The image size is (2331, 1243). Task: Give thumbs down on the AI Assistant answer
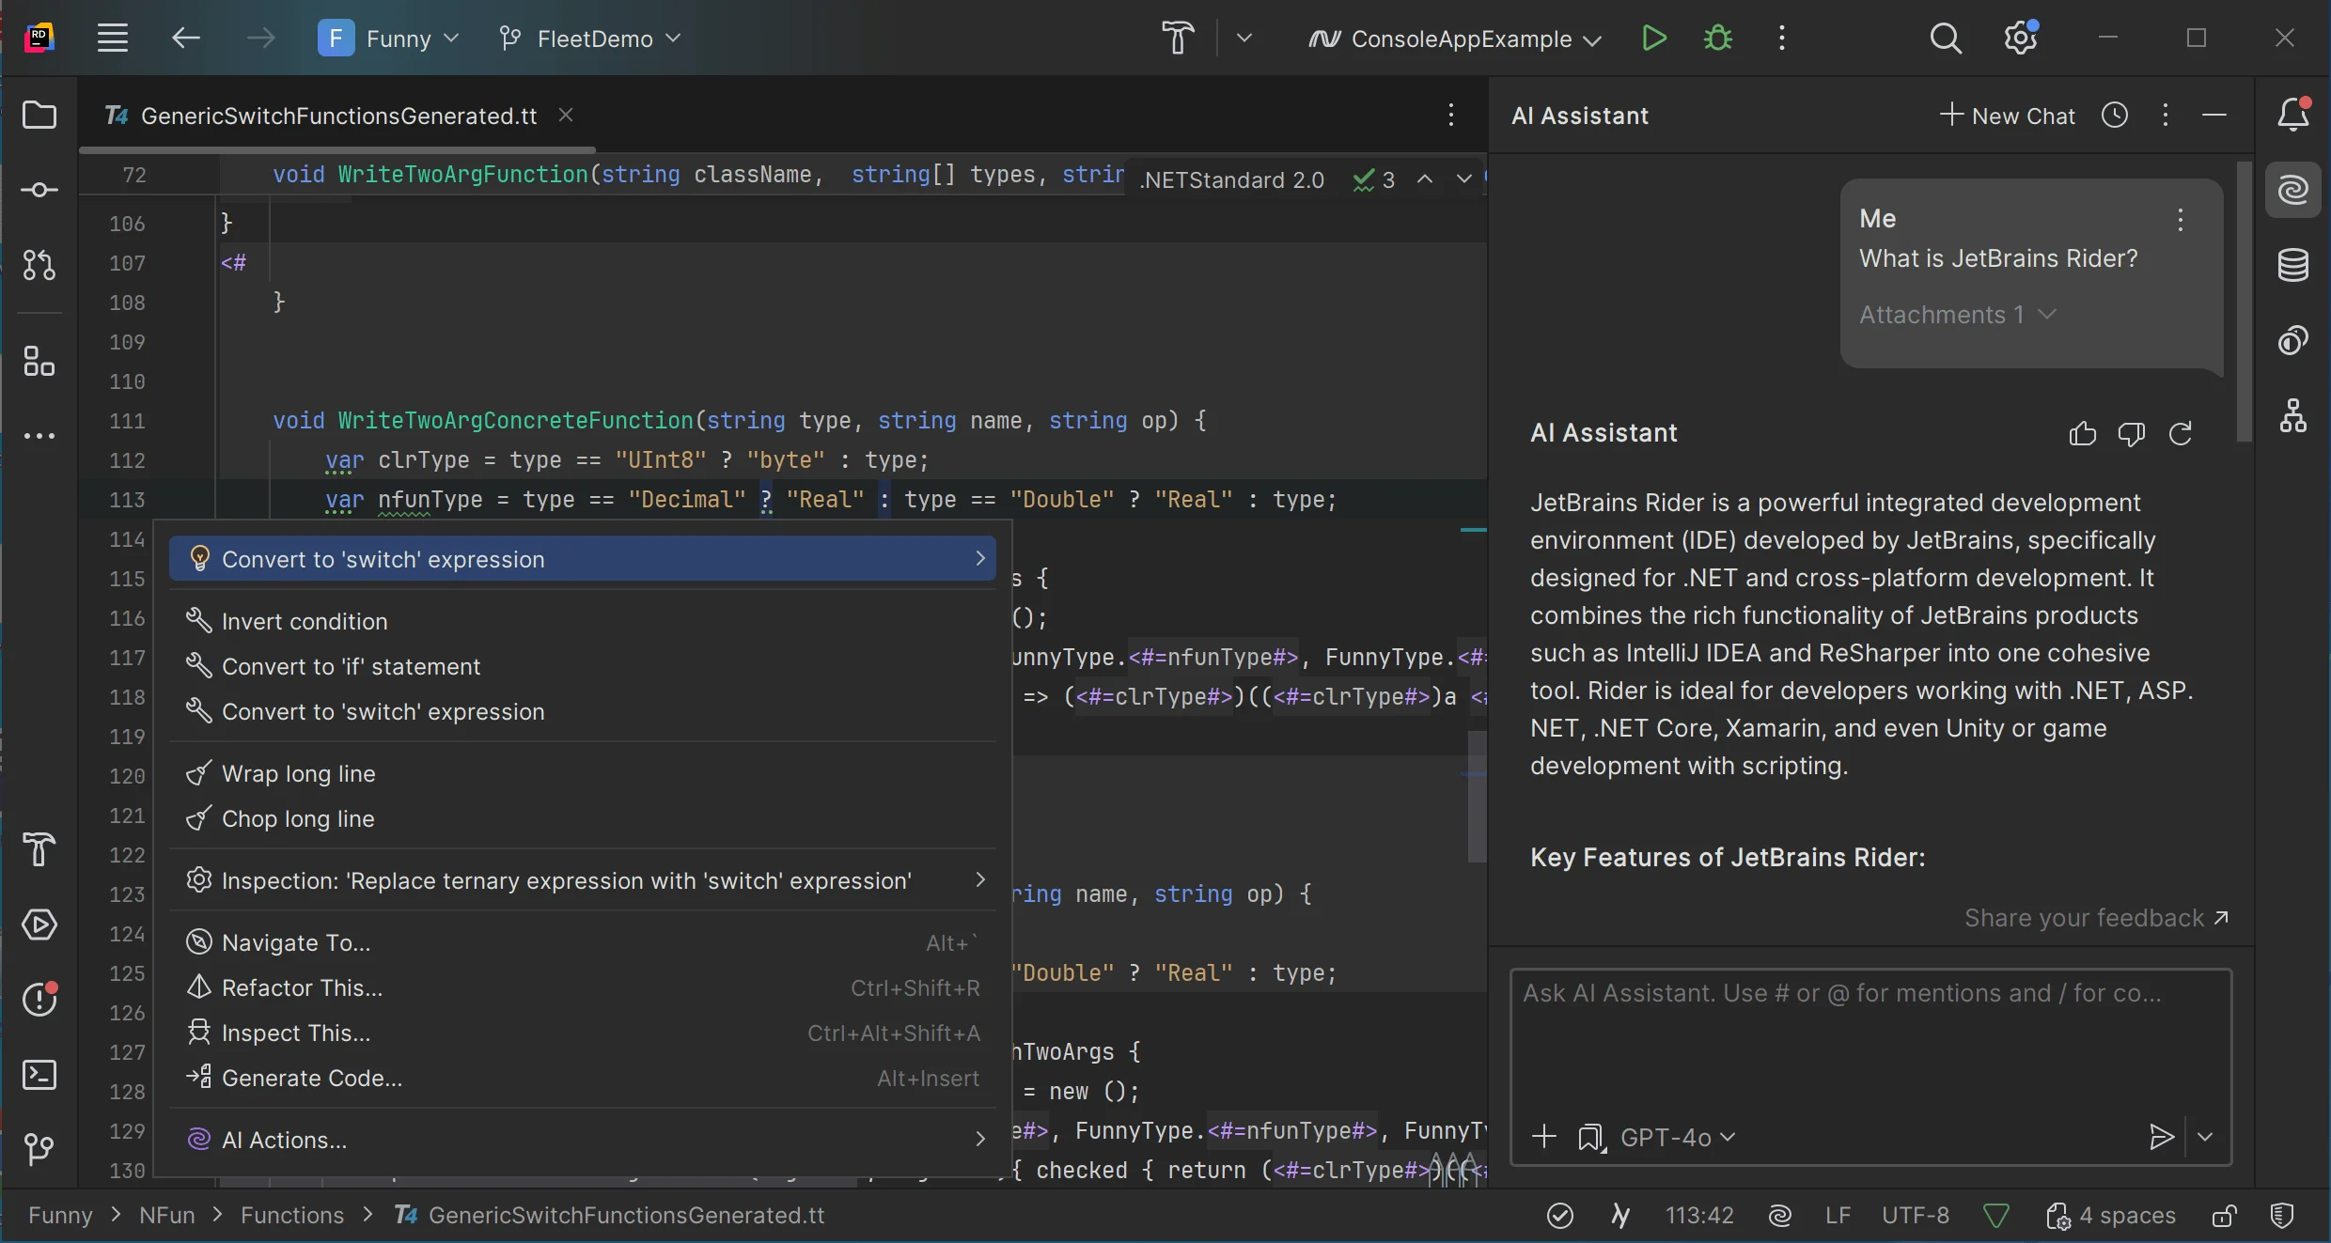[x=2131, y=434]
